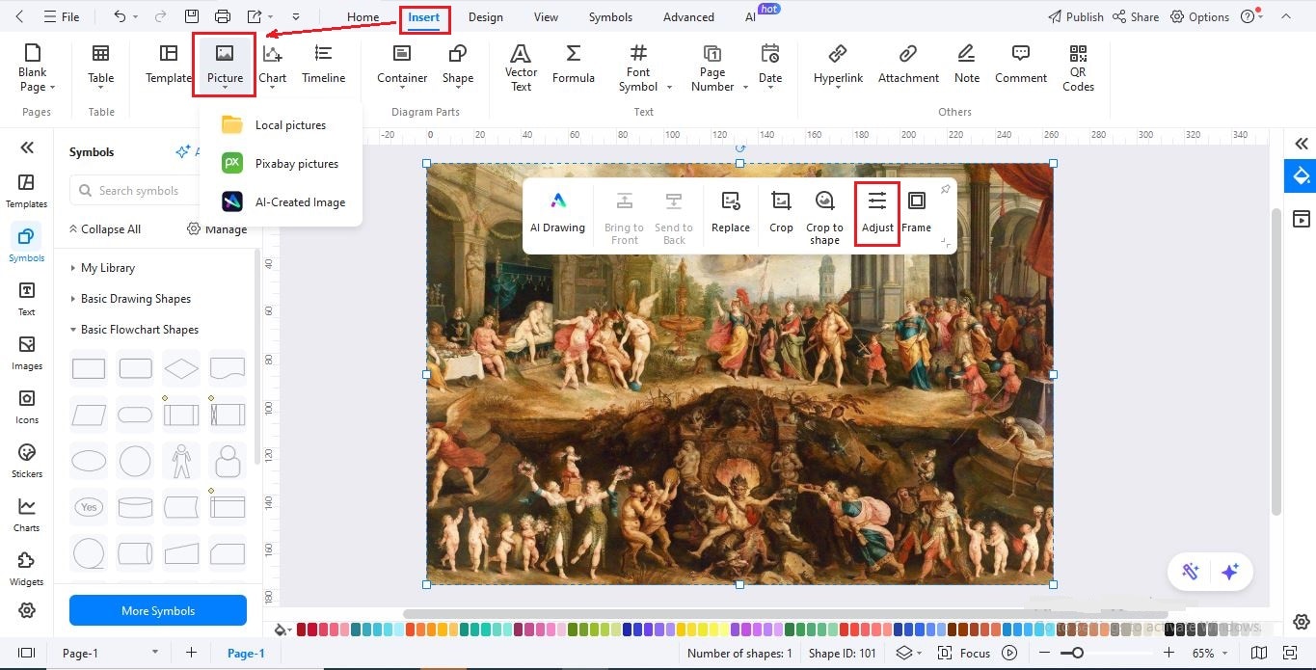Open the Picture insert menu
Image resolution: width=1316 pixels, height=670 pixels.
(x=224, y=66)
